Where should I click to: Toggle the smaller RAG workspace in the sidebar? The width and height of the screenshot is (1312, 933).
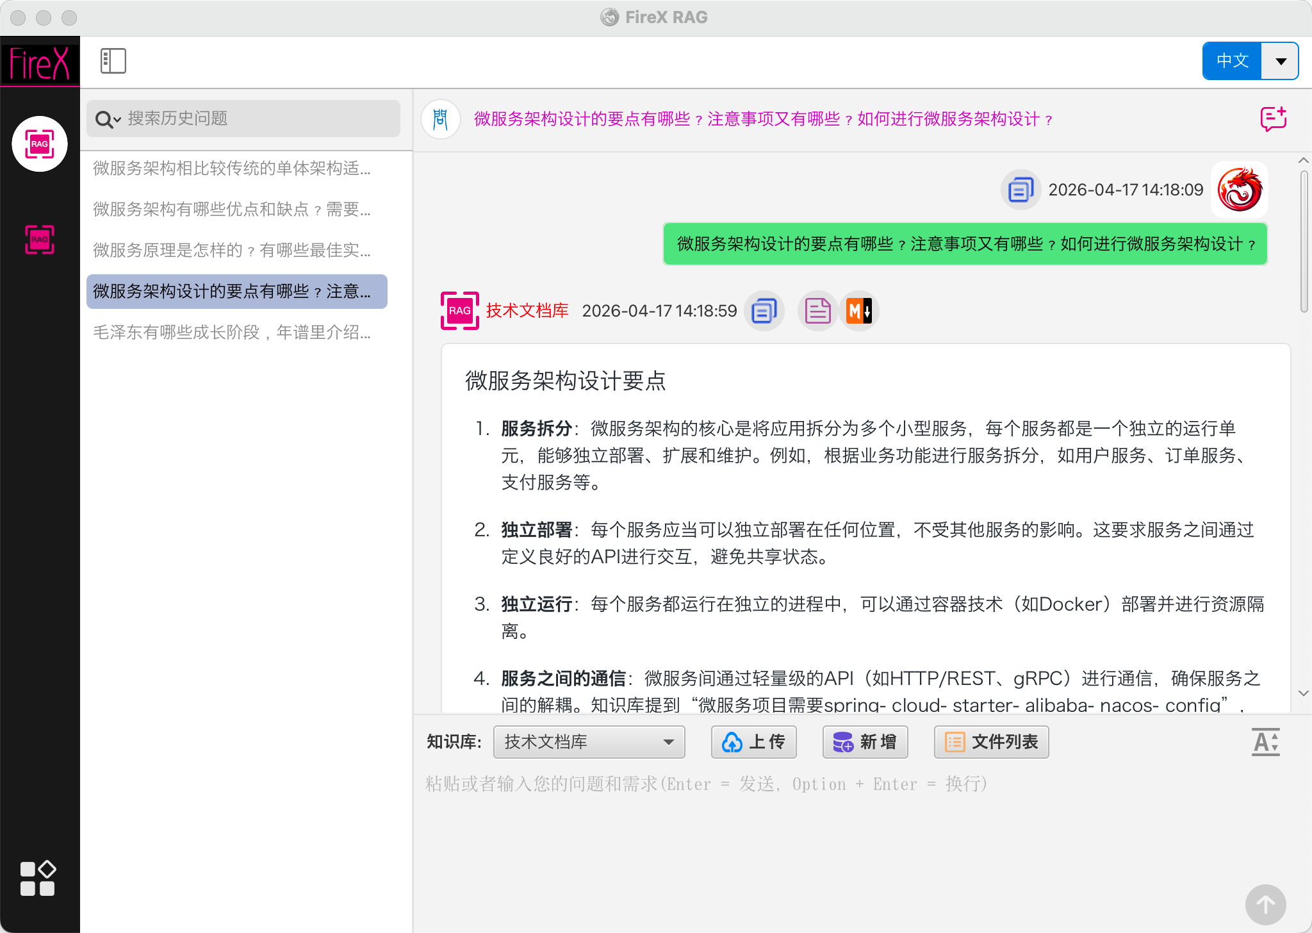pyautogui.click(x=40, y=240)
